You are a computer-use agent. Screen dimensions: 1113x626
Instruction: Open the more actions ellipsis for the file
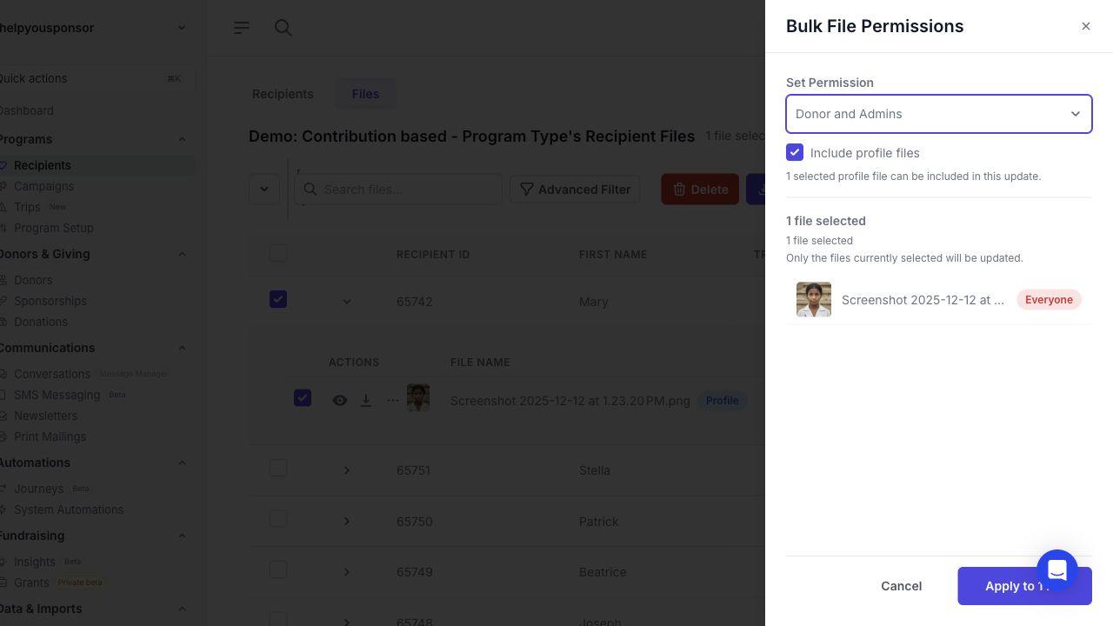[x=393, y=401]
